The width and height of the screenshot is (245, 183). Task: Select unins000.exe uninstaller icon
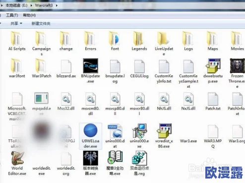coord(139,131)
